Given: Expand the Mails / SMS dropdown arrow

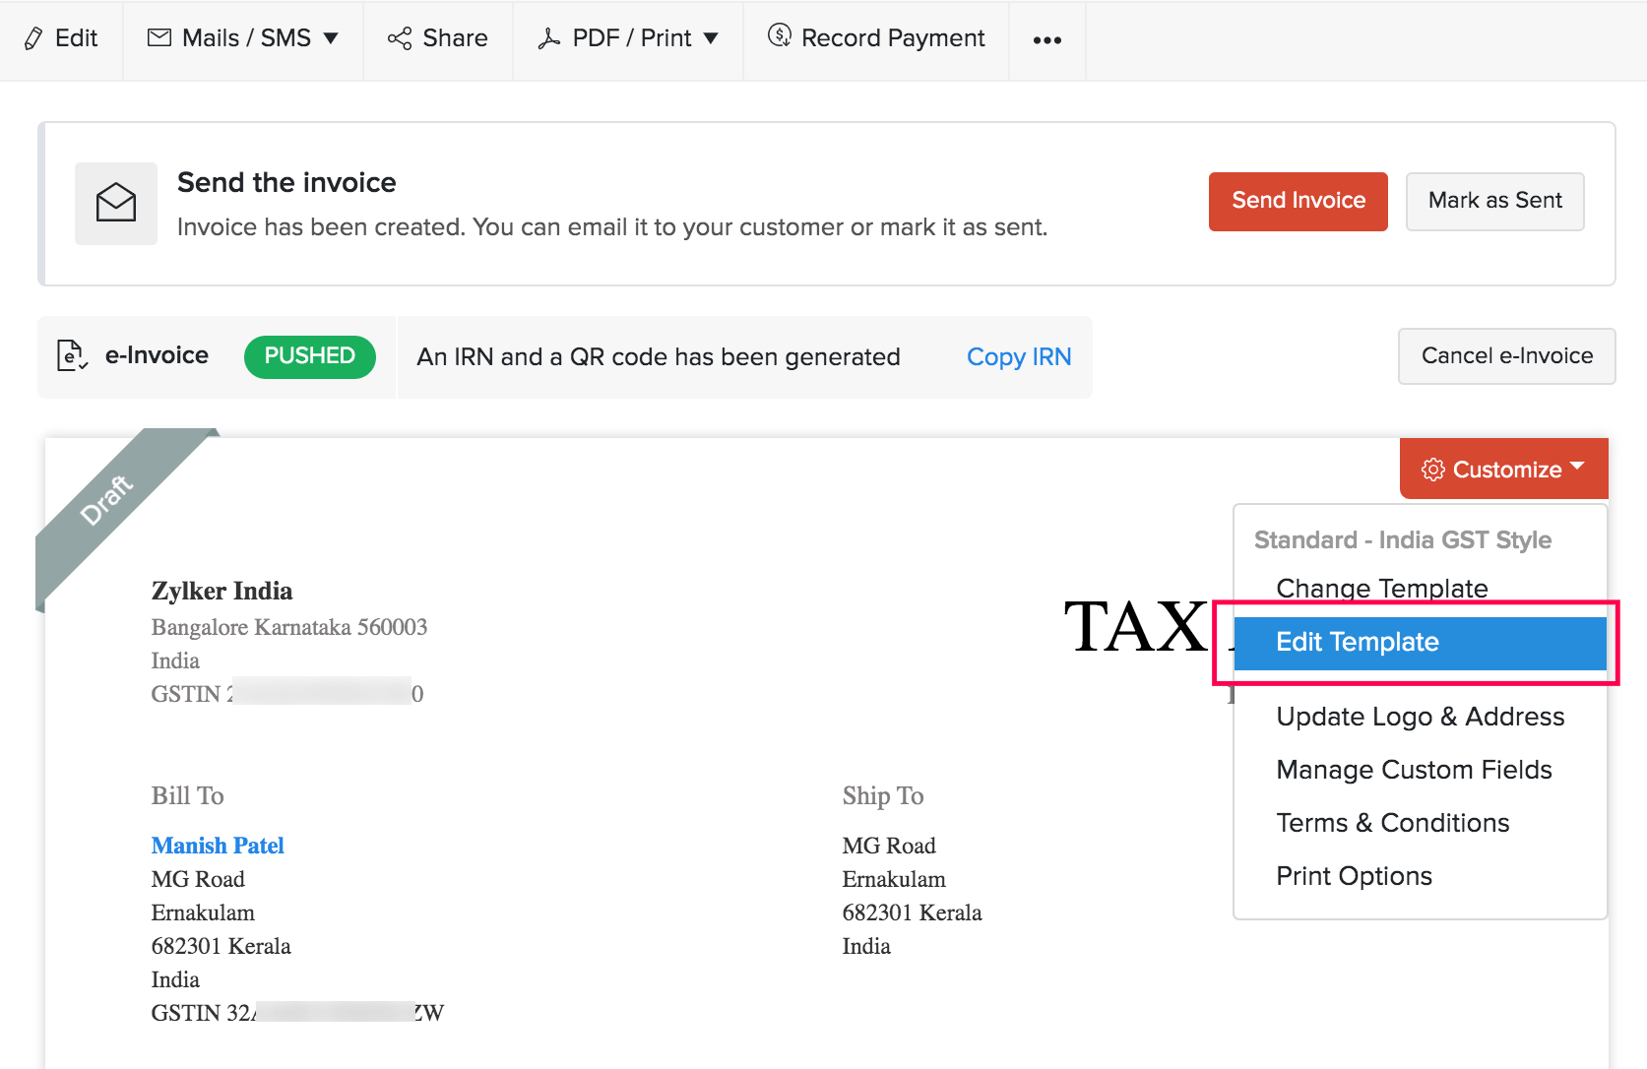Looking at the screenshot, I should tap(331, 38).
